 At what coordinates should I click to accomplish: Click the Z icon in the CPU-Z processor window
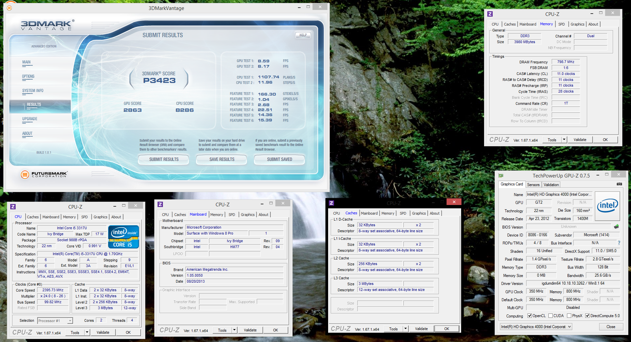pyautogui.click(x=13, y=207)
